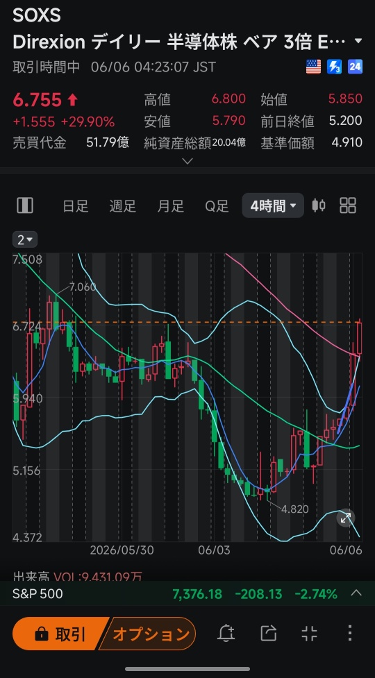
Task: Tap the S&P 500 value 7,376.18
Action: 197,593
